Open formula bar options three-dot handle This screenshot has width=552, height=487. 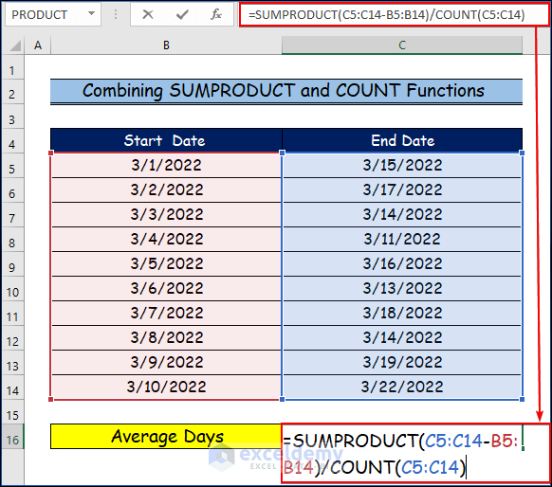(x=116, y=14)
